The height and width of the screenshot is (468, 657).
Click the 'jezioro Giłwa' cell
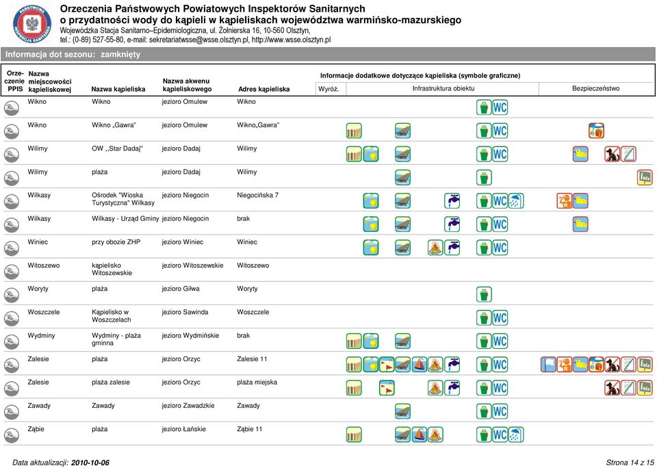click(181, 289)
